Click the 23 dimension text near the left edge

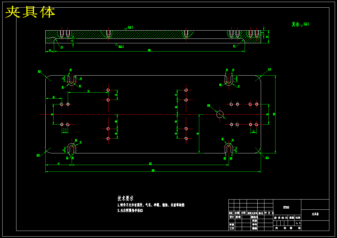click(x=54, y=97)
